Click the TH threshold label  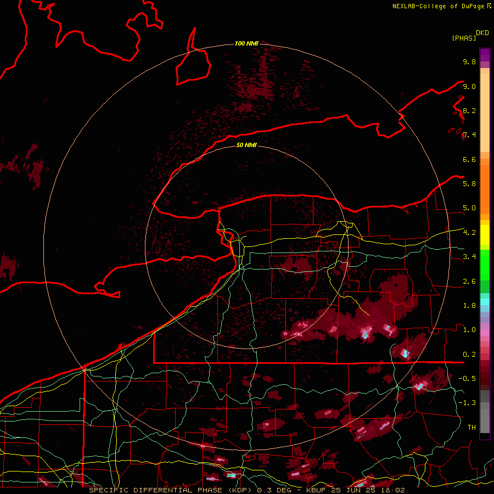pos(471,428)
